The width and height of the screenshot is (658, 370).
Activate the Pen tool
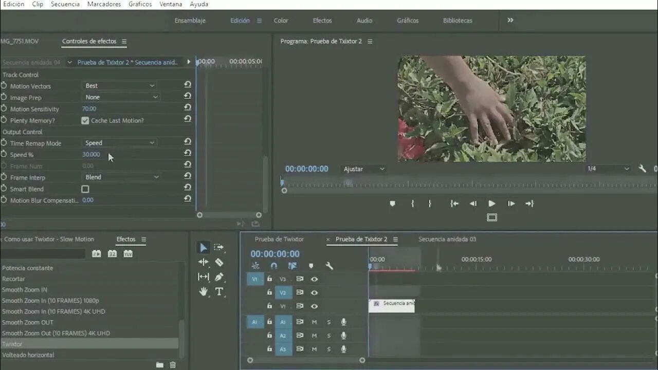[x=219, y=277]
